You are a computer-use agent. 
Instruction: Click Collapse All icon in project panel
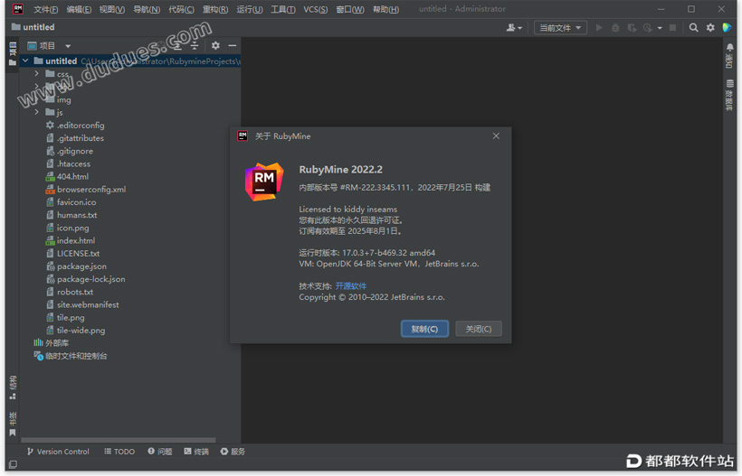(x=195, y=46)
